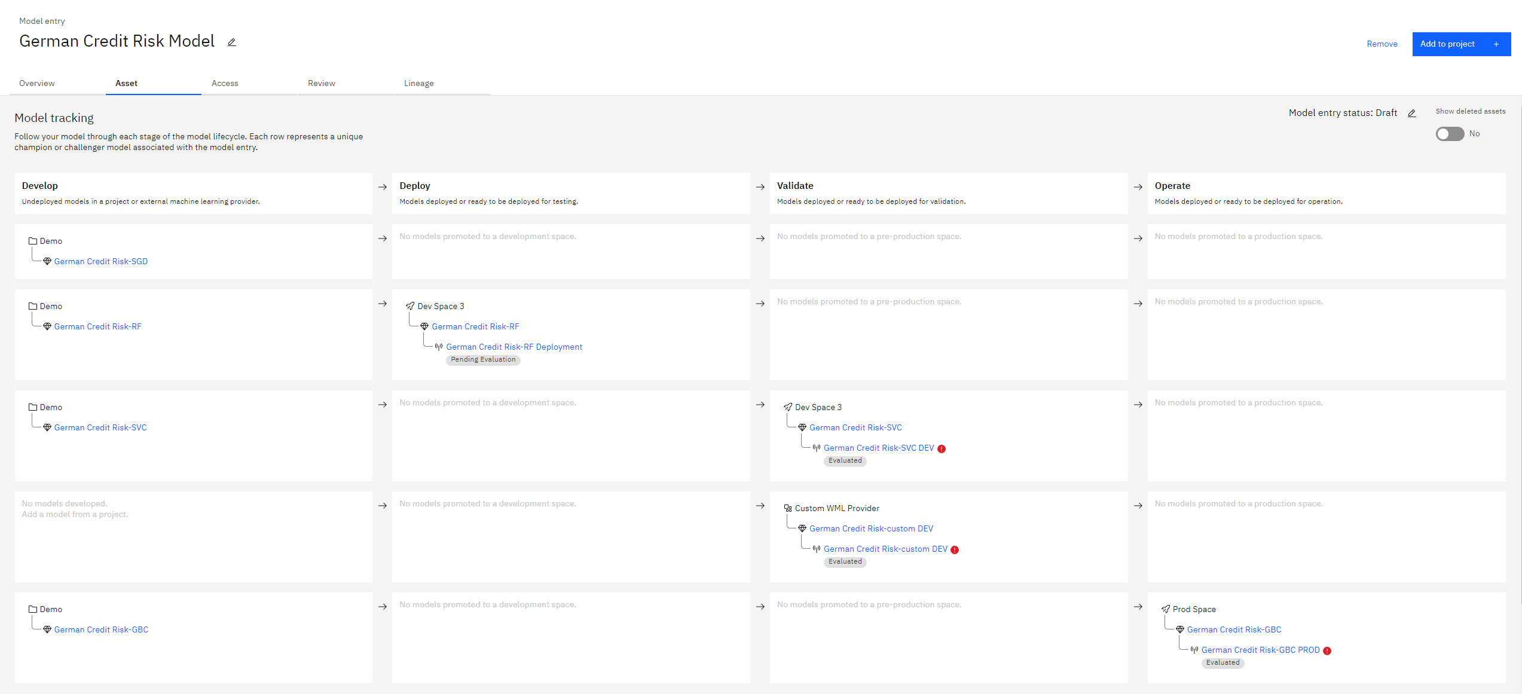Image resolution: width=1522 pixels, height=694 pixels.
Task: Open German Credit Risk-GBC PROD deployment link
Action: click(x=1261, y=650)
